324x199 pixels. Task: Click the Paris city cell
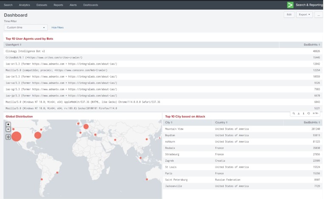169,174
